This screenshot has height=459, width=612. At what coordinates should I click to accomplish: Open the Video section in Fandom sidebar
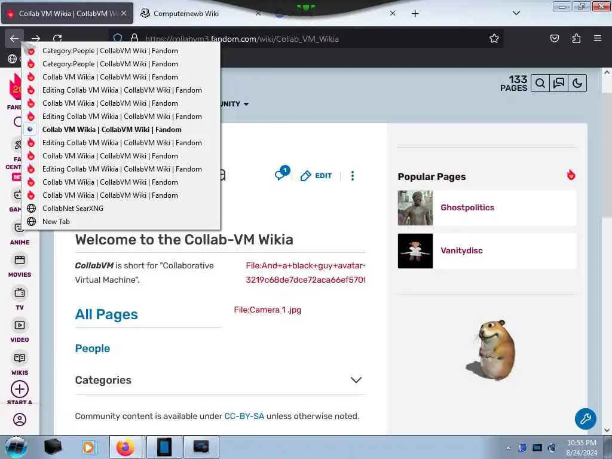point(20,331)
